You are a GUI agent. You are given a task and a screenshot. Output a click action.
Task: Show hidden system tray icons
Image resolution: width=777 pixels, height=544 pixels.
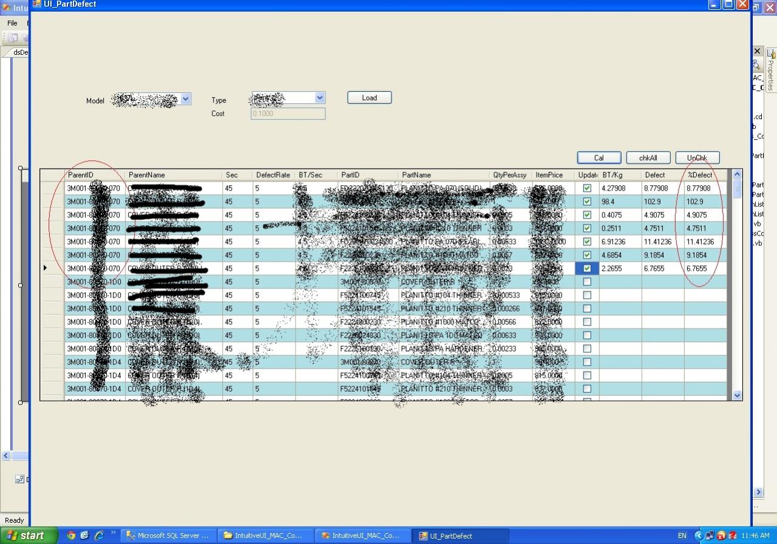[698, 535]
